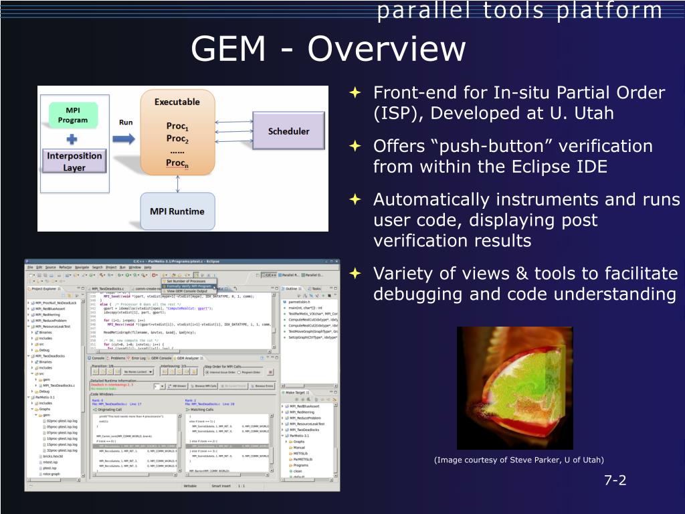Click the Debug bug toolbar icon
The image size is (685, 514).
click(119, 275)
